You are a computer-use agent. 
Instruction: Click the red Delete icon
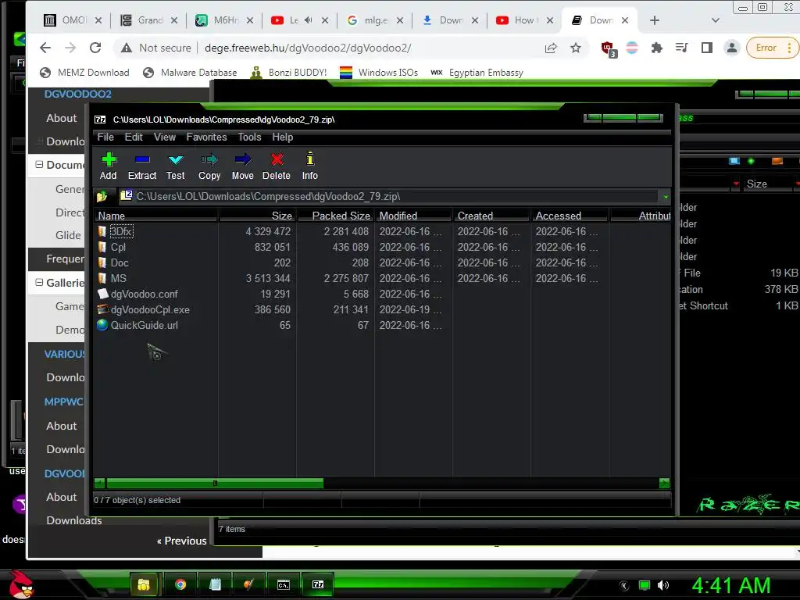[277, 166]
